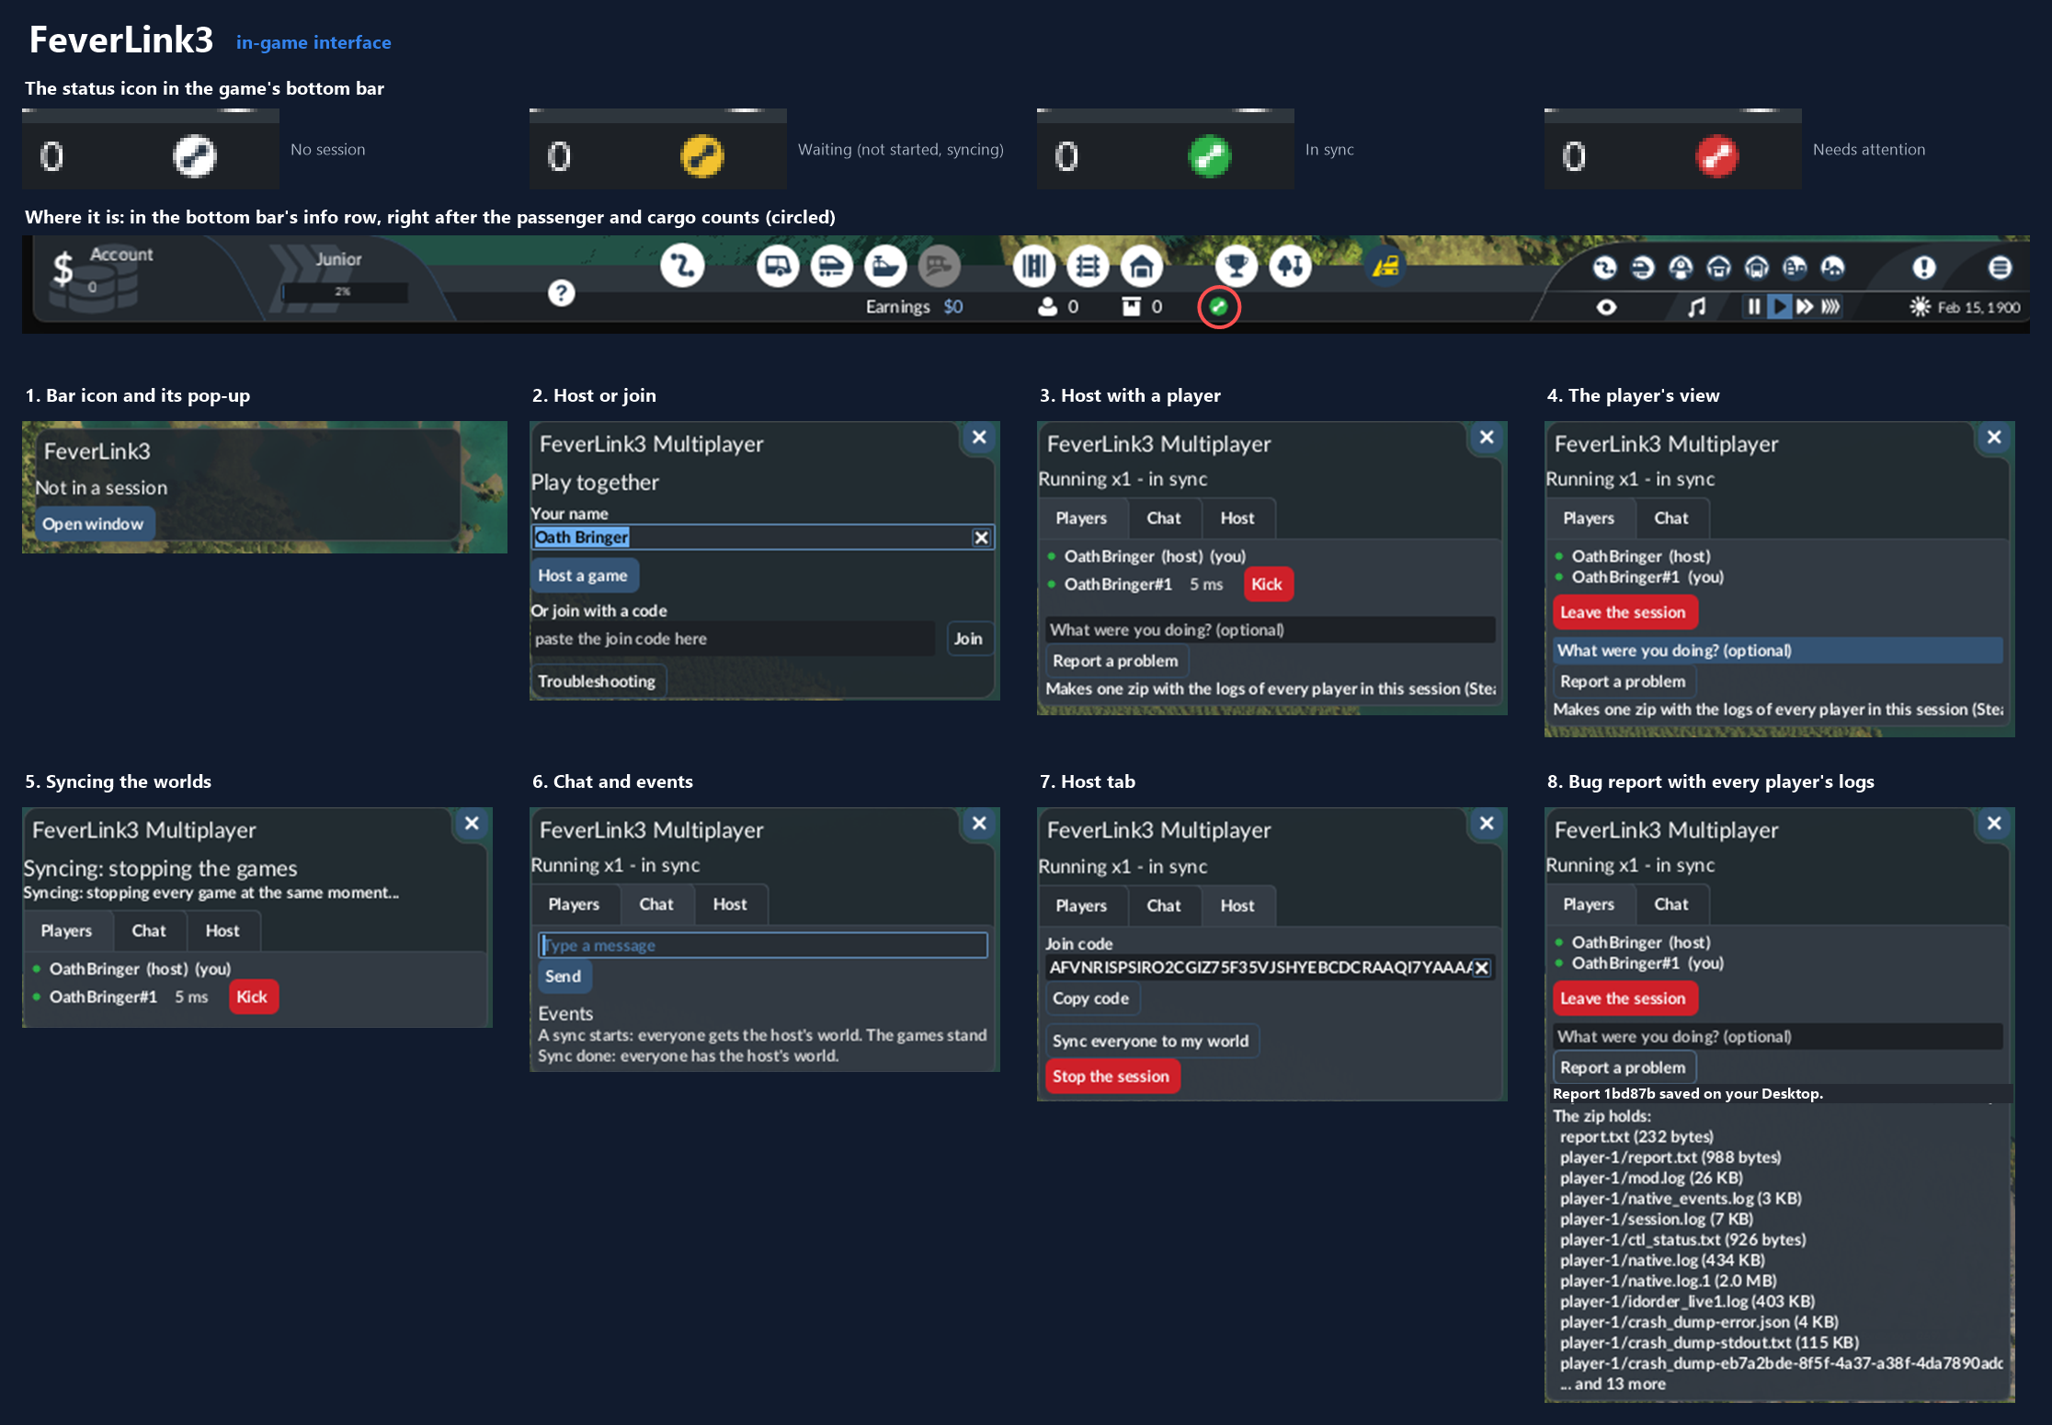Set the game to normal play speed

pyautogui.click(x=1780, y=307)
